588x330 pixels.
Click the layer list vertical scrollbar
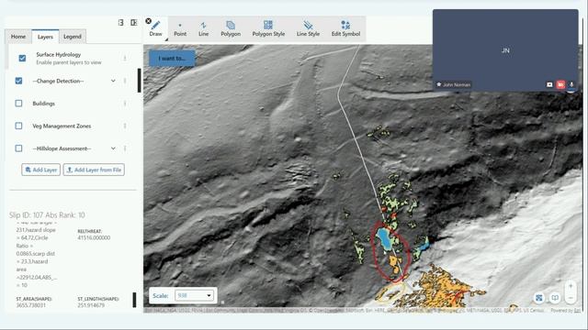coord(139,80)
